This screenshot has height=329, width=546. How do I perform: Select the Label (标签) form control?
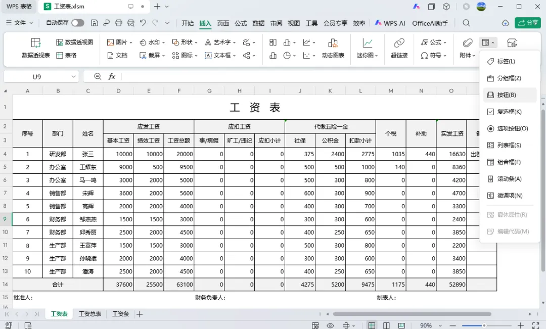click(x=510, y=61)
